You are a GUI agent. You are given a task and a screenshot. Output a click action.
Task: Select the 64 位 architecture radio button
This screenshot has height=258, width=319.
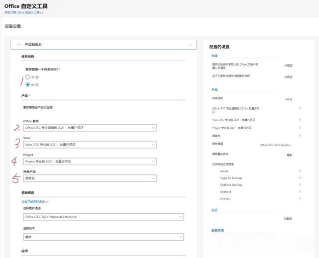[x=28, y=85]
